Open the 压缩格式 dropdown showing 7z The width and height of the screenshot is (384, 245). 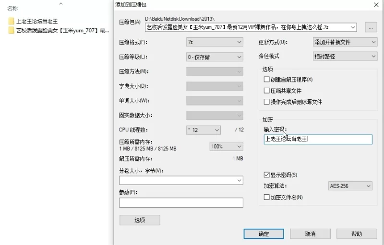tap(215, 42)
